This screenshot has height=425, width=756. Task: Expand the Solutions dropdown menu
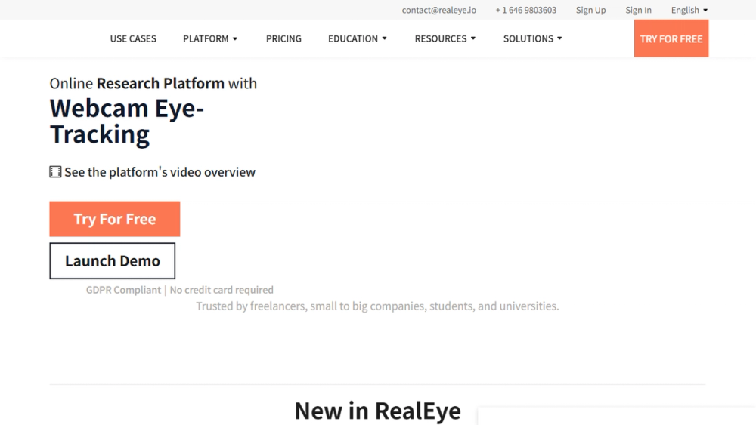click(x=533, y=38)
